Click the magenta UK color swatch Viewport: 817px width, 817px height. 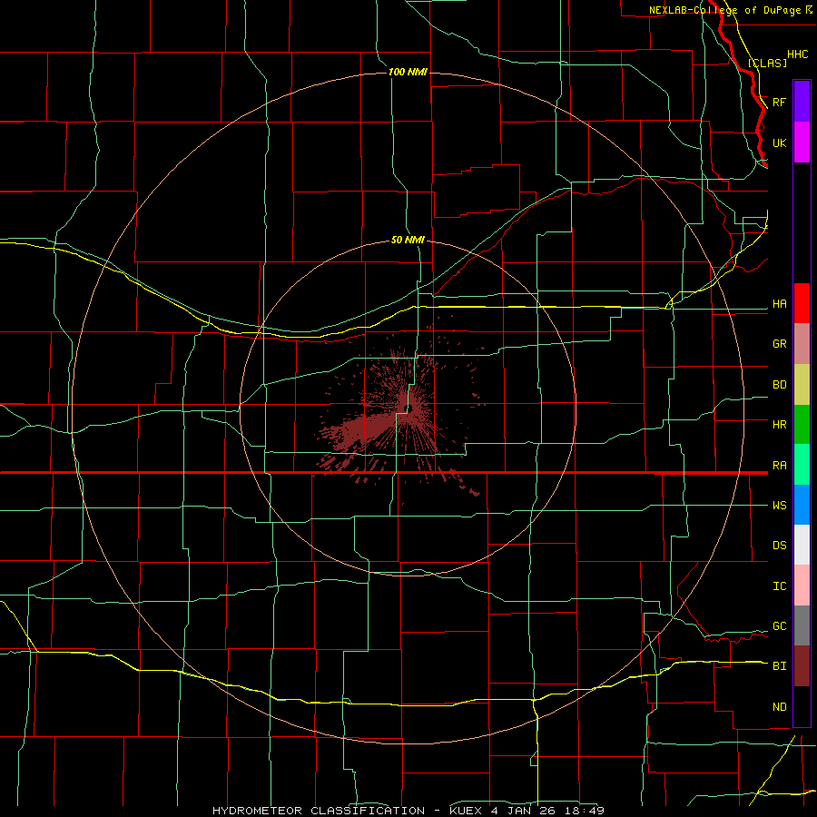802,143
